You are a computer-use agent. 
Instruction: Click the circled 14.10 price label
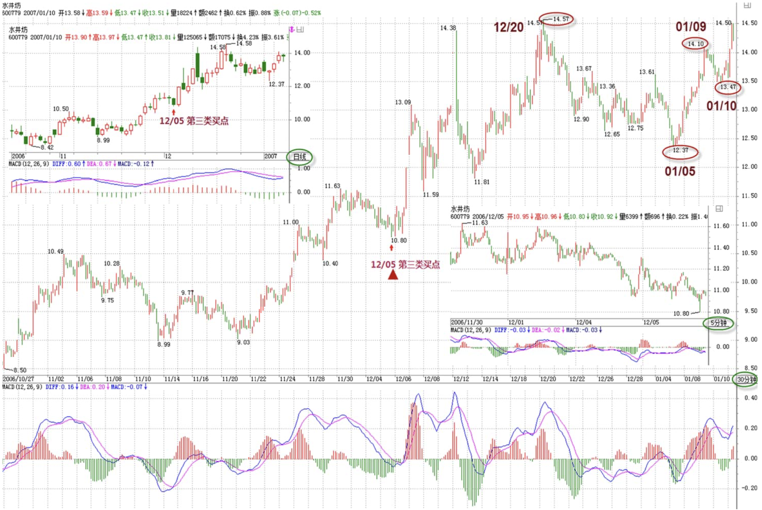(695, 44)
